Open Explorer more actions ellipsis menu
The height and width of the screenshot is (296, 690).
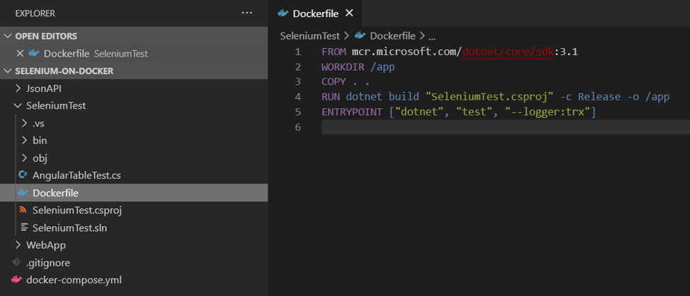[246, 13]
